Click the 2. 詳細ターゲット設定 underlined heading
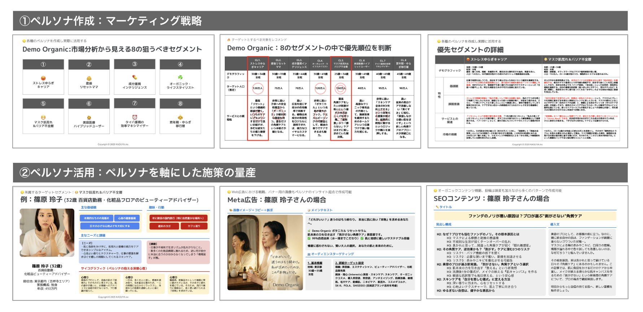 click(349, 263)
